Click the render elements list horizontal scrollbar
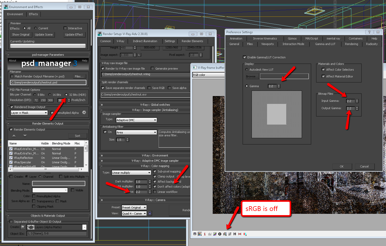 point(46,169)
